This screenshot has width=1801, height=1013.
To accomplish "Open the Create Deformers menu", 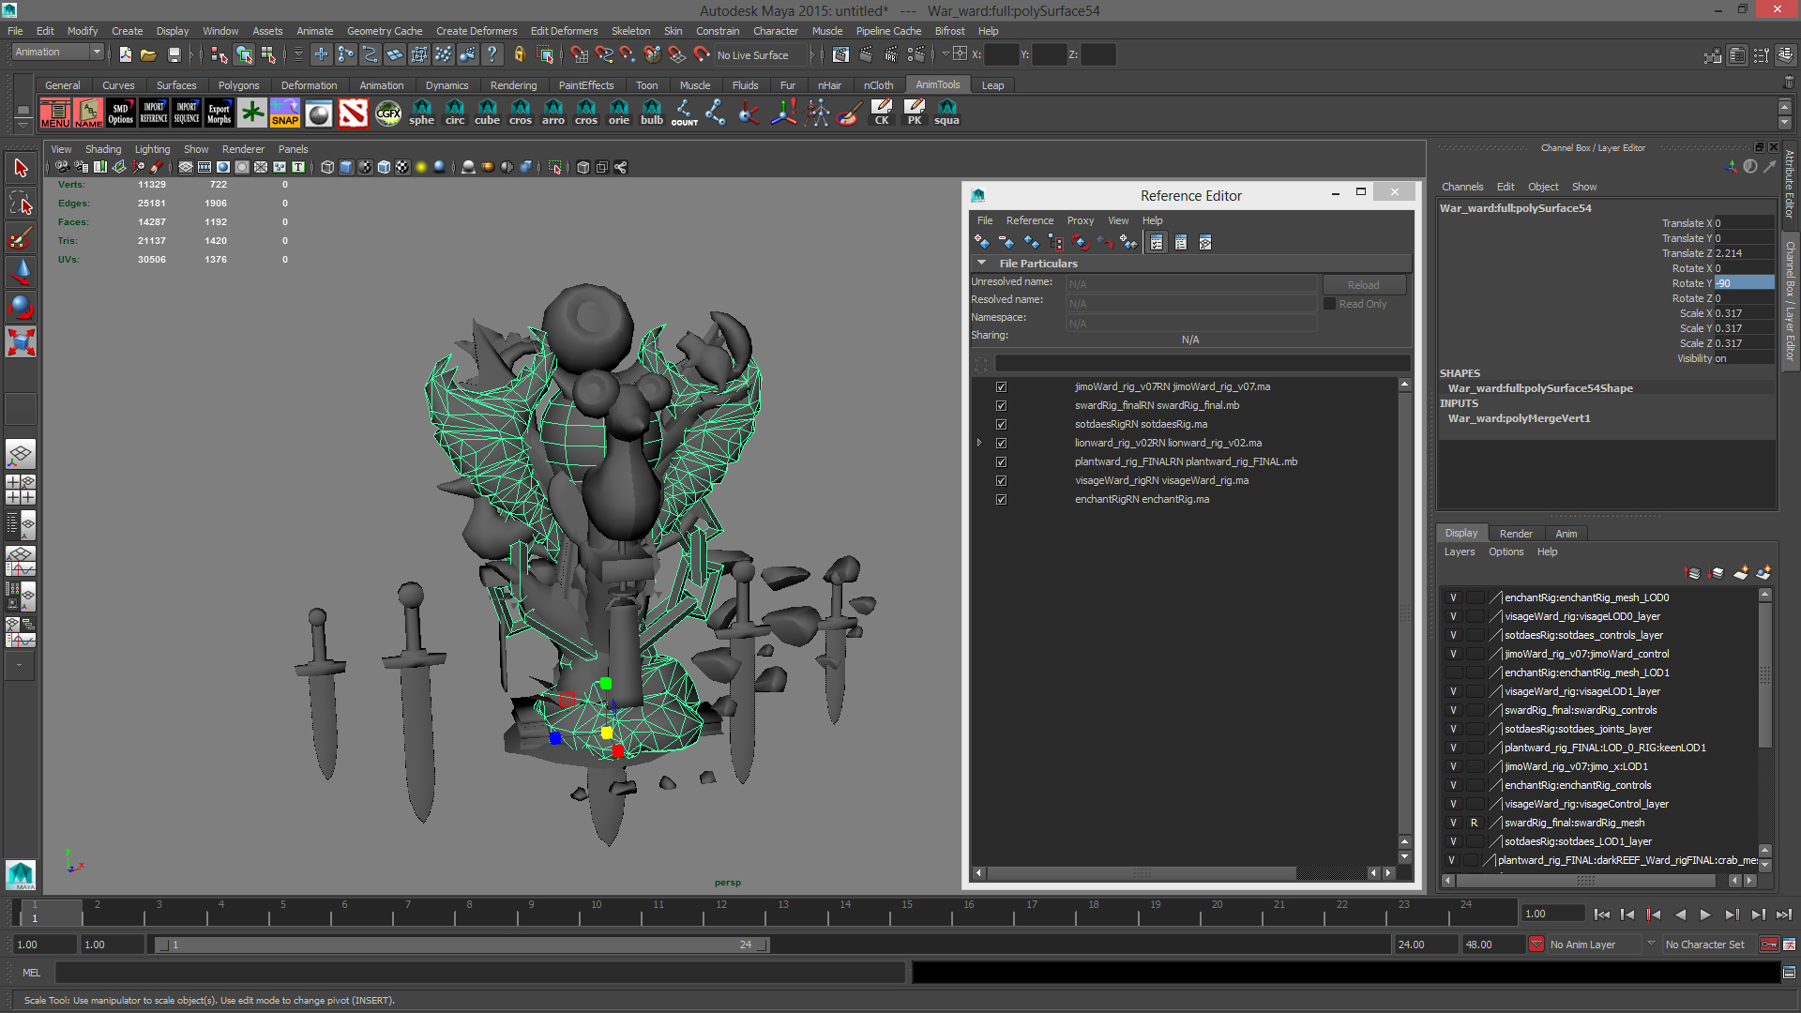I will coord(476,31).
